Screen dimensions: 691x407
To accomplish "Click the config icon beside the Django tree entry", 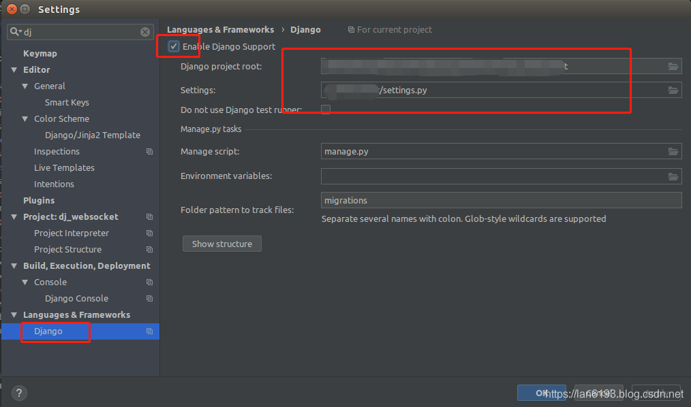I will tap(148, 331).
